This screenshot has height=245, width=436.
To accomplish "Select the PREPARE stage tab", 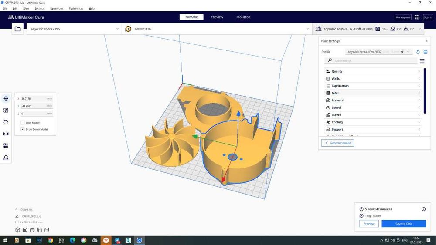I will [x=191, y=17].
